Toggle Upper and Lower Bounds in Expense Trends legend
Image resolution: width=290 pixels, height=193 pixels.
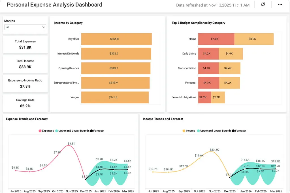point(72,131)
